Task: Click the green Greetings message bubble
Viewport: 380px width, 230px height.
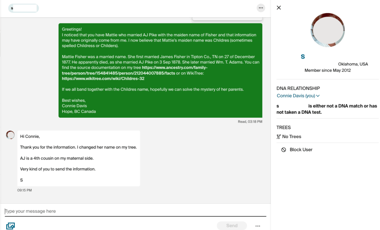Action: tap(160, 70)
